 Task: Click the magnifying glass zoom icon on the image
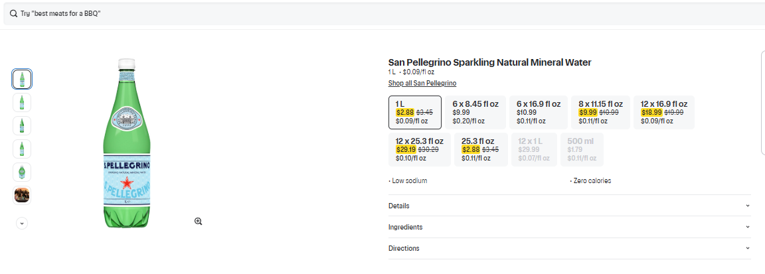click(198, 221)
